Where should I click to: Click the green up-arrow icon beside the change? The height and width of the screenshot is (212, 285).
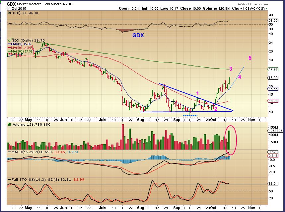click(266, 9)
